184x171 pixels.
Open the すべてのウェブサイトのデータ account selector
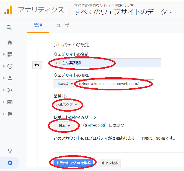pyautogui.click(x=123, y=12)
